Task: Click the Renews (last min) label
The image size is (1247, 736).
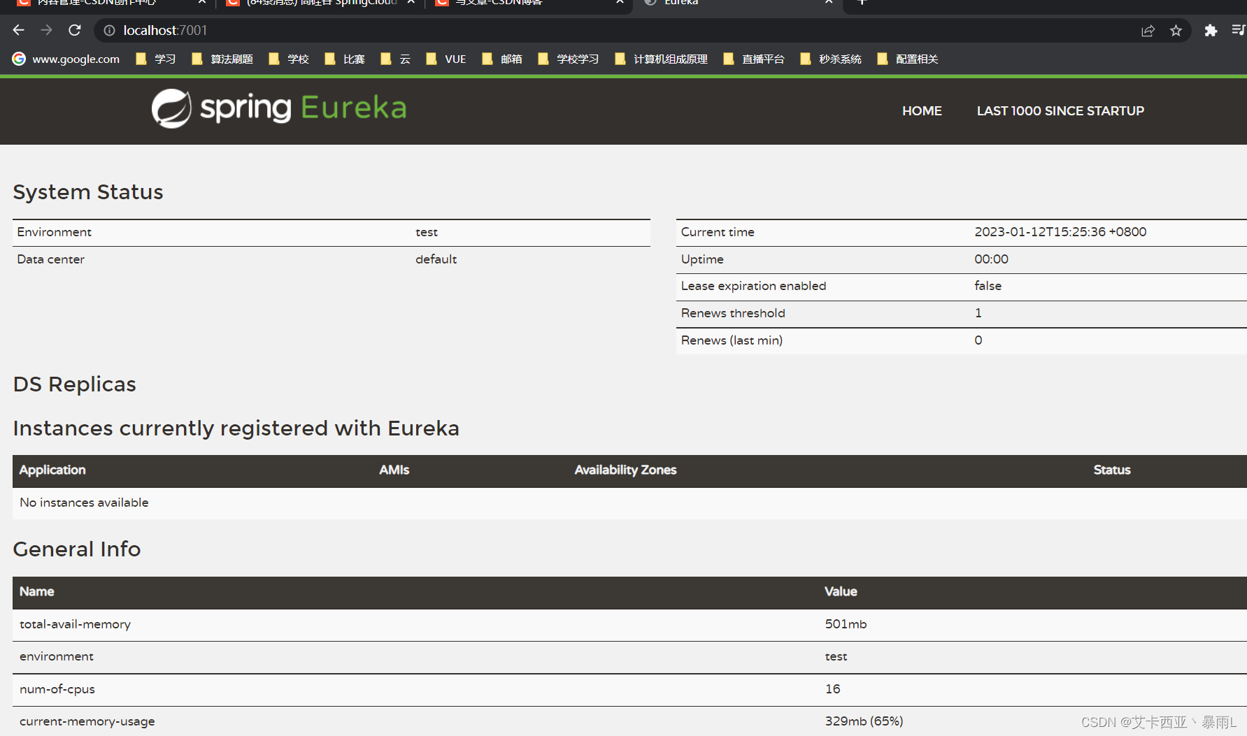Action: click(732, 340)
